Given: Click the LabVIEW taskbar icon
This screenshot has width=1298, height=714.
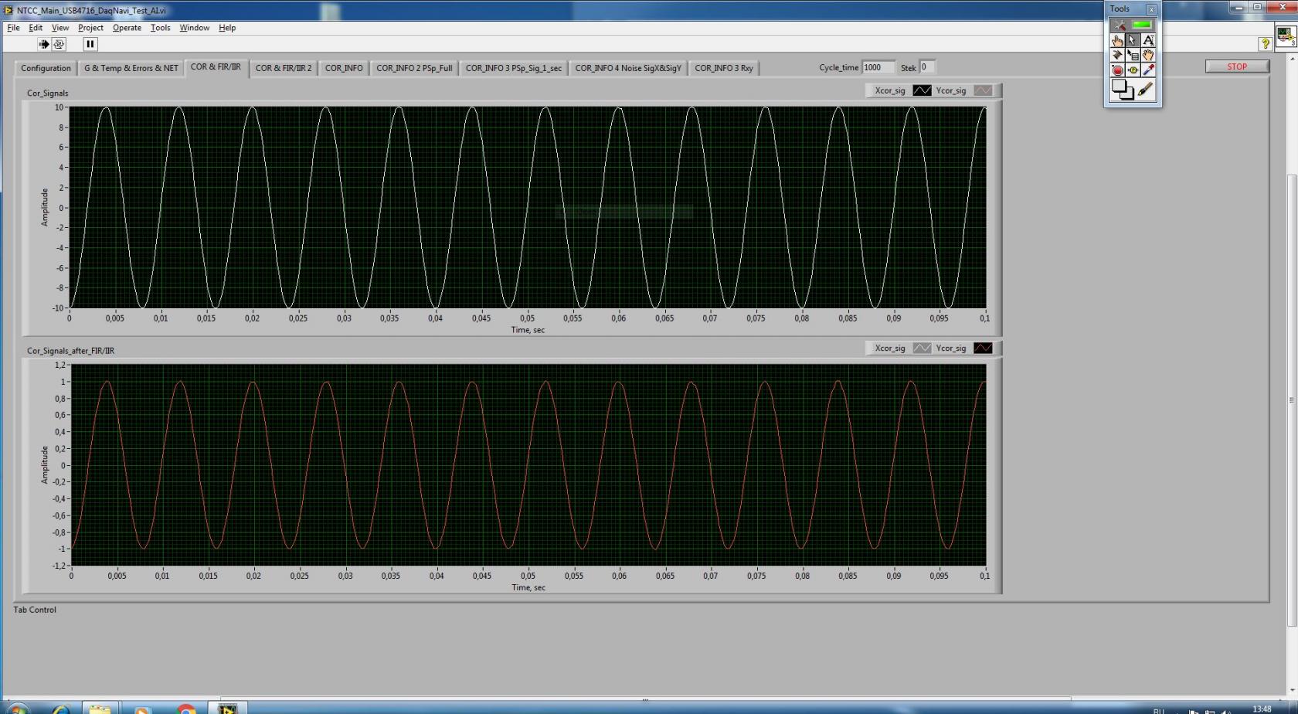Looking at the screenshot, I should (227, 709).
